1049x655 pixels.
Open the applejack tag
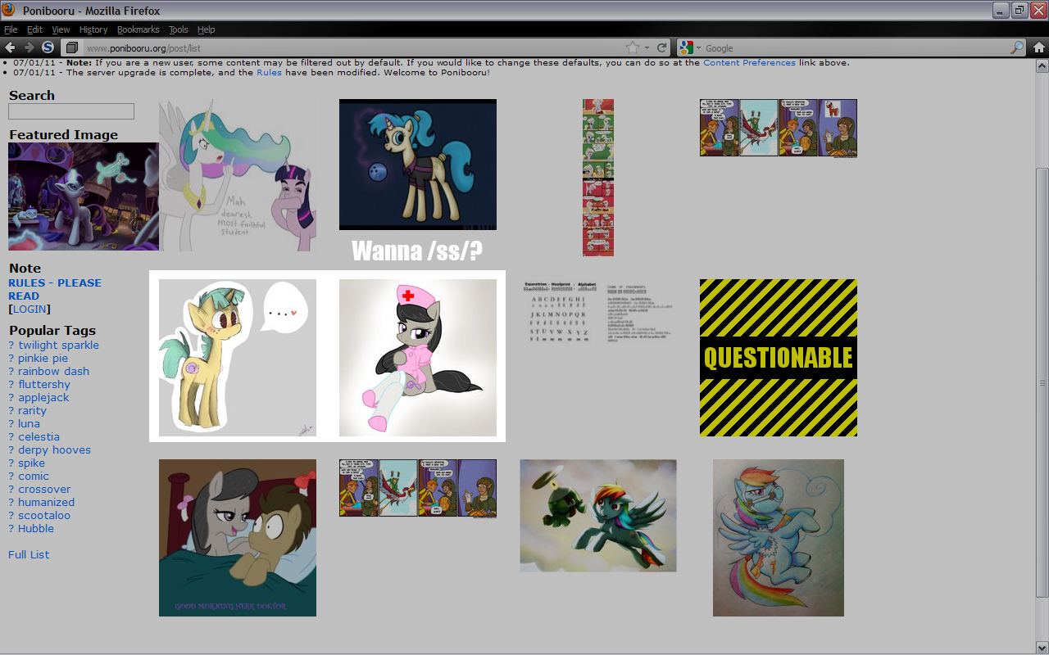(43, 397)
